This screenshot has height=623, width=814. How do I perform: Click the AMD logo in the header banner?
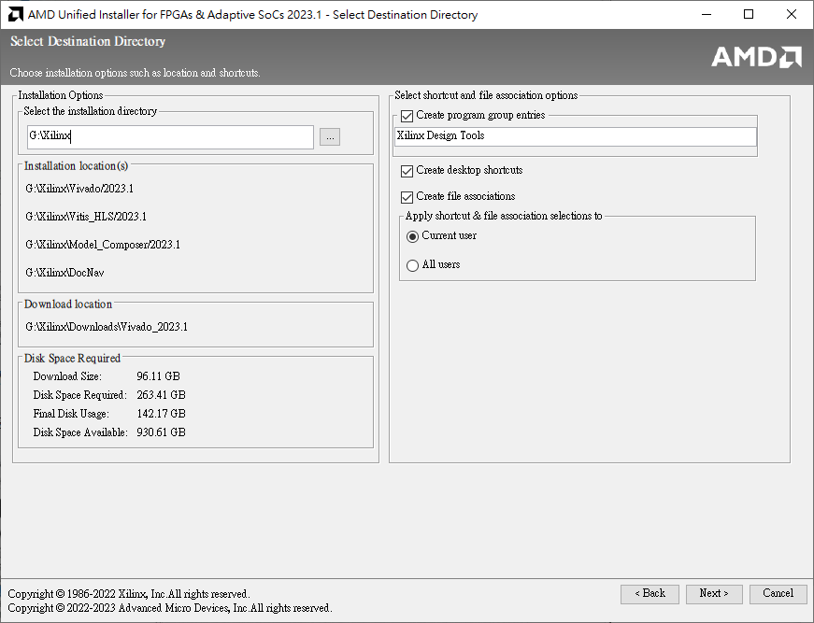click(x=756, y=56)
